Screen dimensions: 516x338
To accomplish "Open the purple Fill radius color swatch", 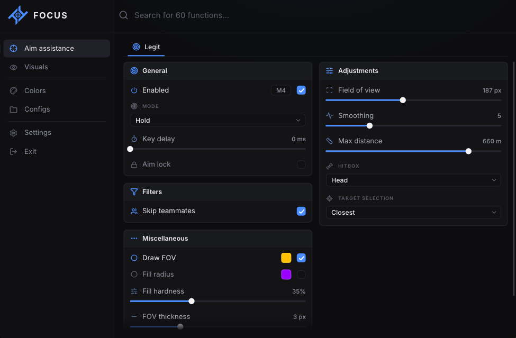I will pyautogui.click(x=286, y=274).
